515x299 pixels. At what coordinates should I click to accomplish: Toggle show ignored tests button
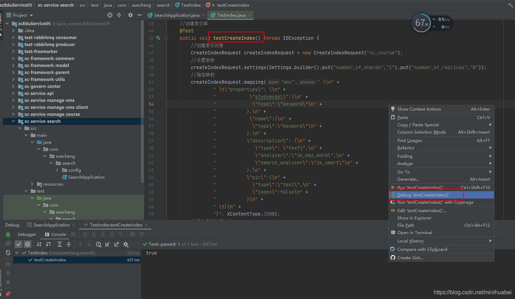[28, 244]
